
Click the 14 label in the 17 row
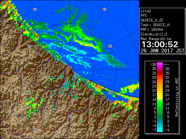(154, 99)
